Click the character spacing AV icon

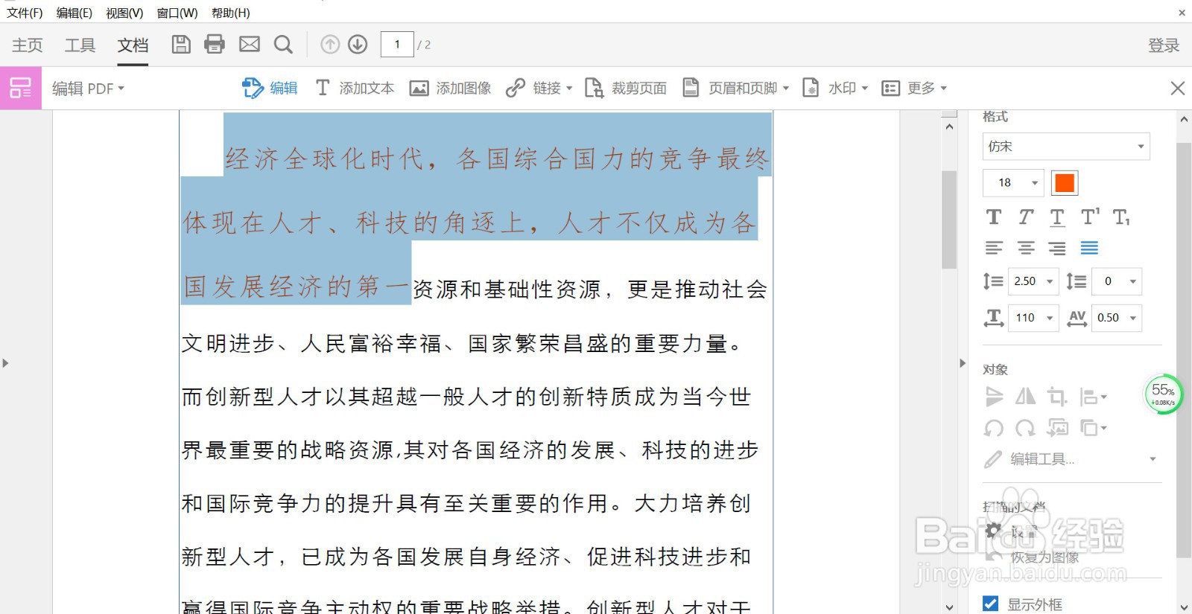pos(1077,318)
